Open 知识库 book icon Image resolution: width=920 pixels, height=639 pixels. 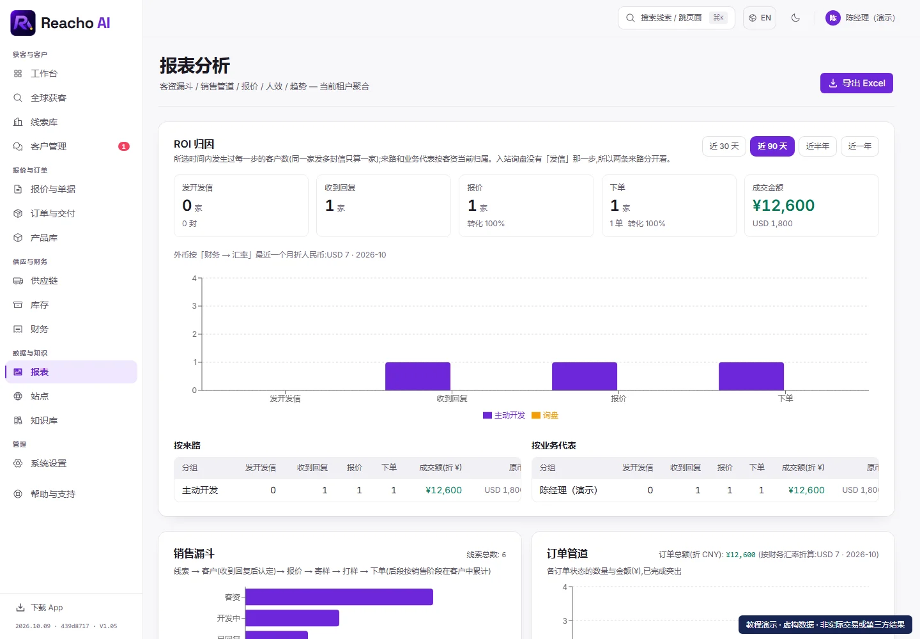click(x=18, y=420)
